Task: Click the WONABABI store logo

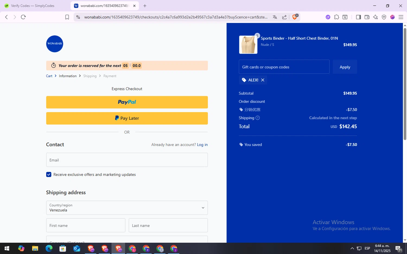Action: point(55,44)
